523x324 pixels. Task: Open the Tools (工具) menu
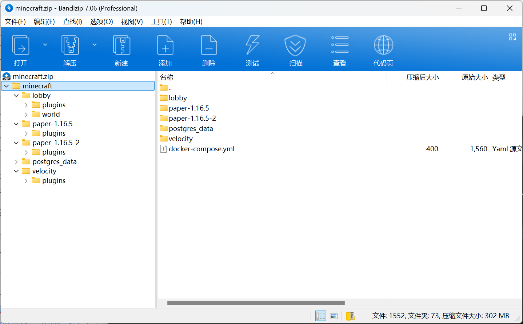click(161, 22)
